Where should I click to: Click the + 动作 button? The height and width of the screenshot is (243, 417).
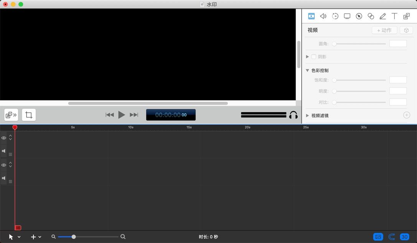(384, 30)
